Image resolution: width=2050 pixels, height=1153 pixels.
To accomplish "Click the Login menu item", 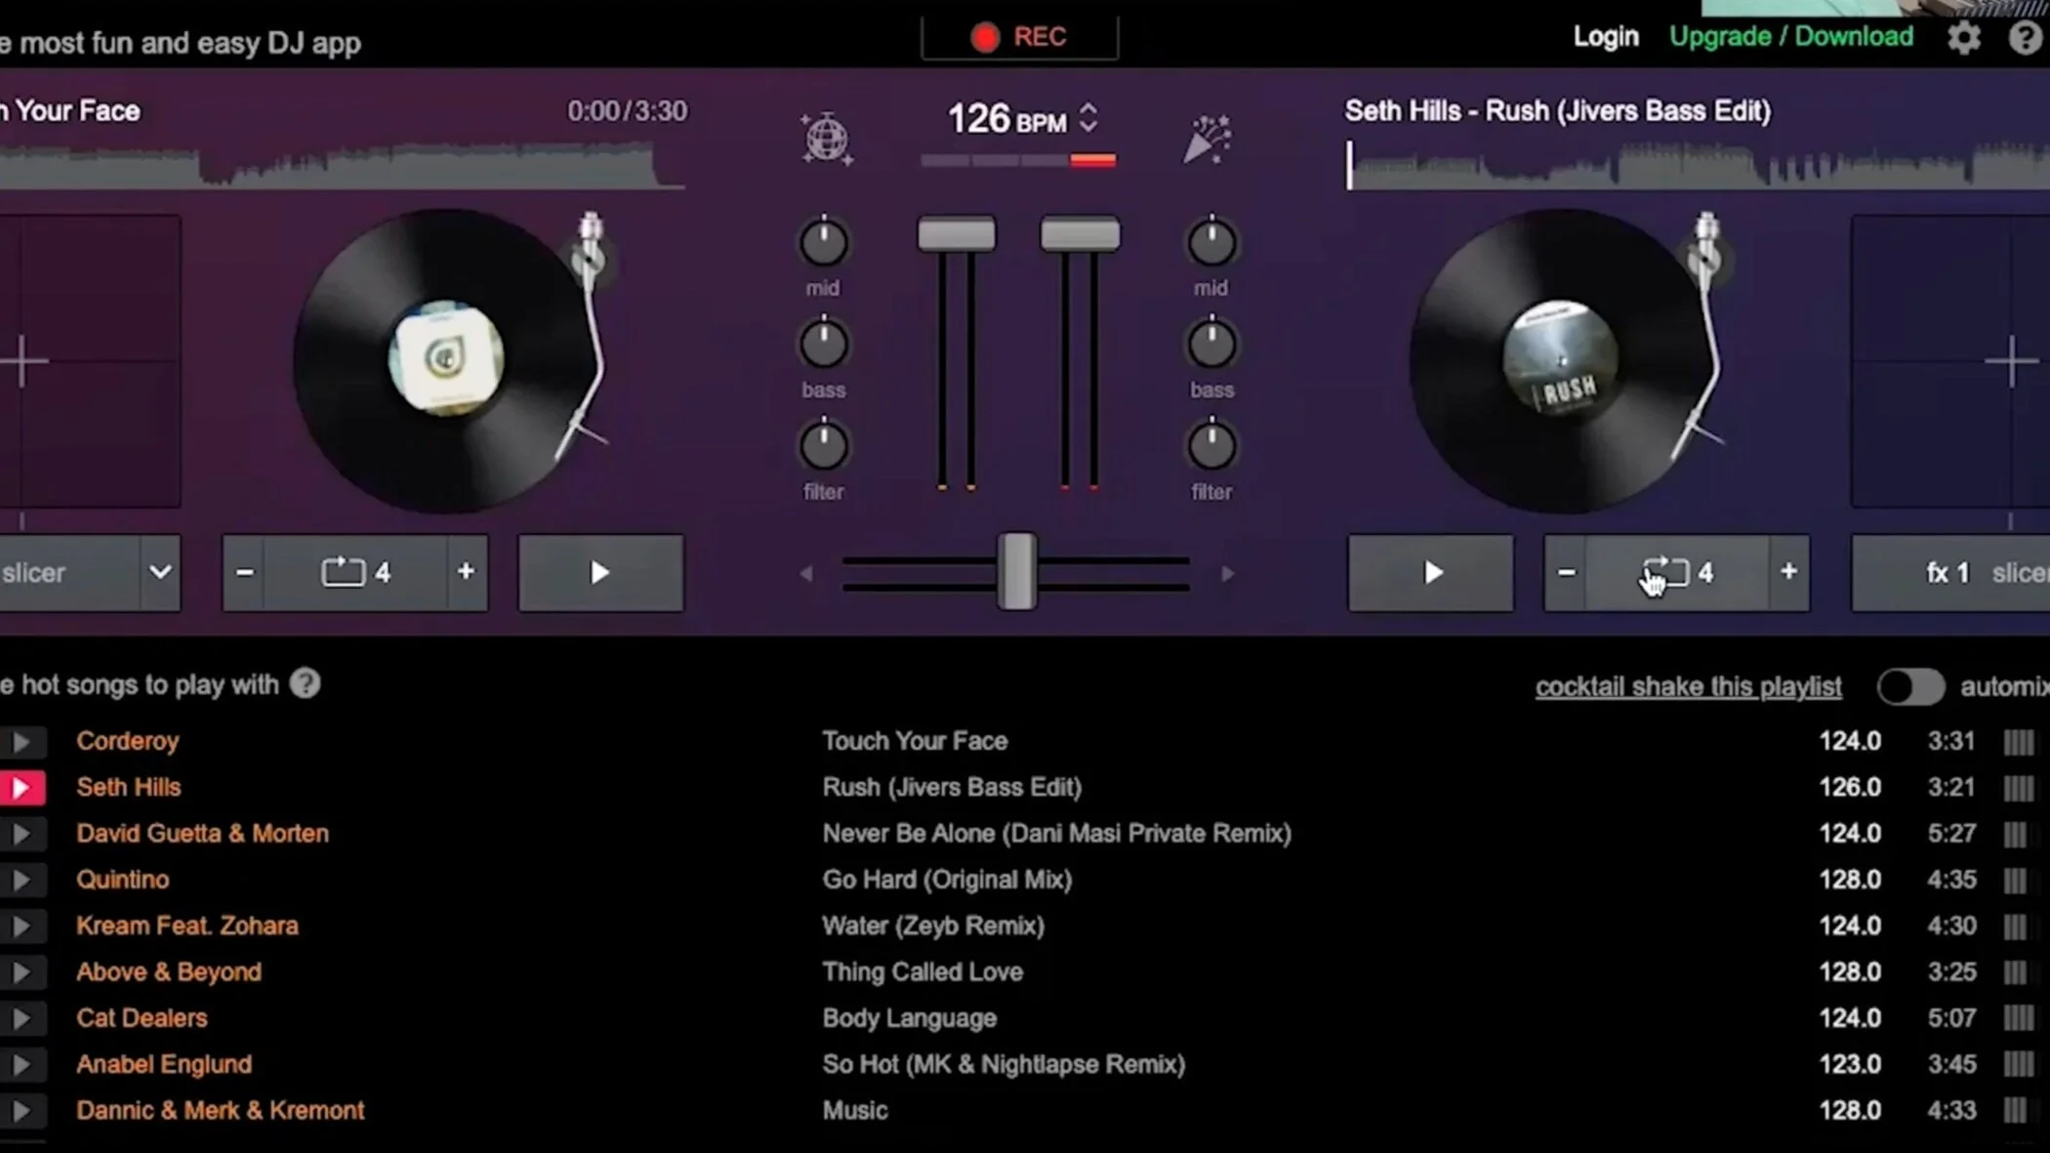I will coord(1605,36).
